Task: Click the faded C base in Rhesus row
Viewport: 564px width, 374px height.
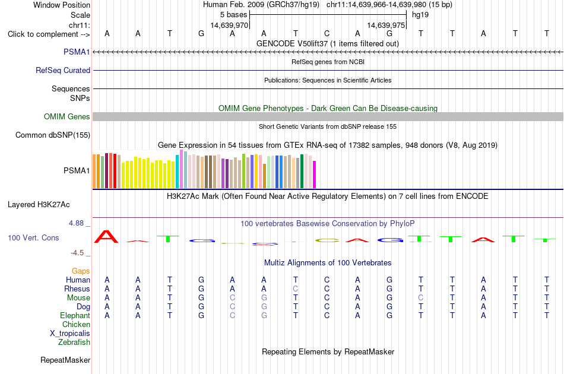Action: [x=295, y=289]
